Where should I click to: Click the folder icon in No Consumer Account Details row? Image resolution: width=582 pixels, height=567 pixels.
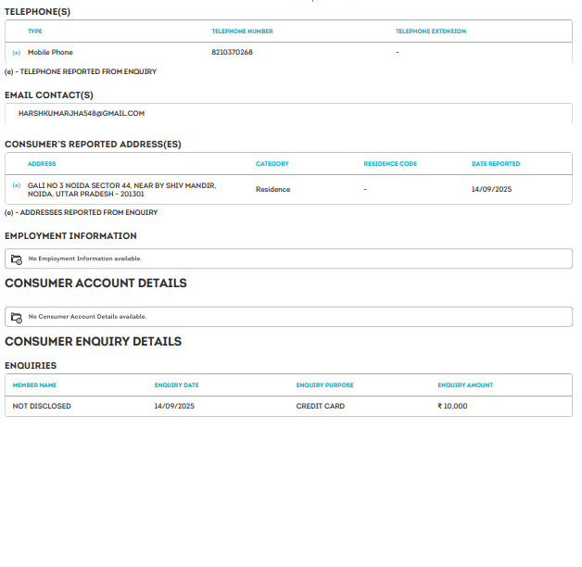point(17,318)
